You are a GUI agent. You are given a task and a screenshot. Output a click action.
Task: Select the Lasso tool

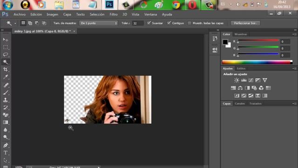[x=5, y=55]
